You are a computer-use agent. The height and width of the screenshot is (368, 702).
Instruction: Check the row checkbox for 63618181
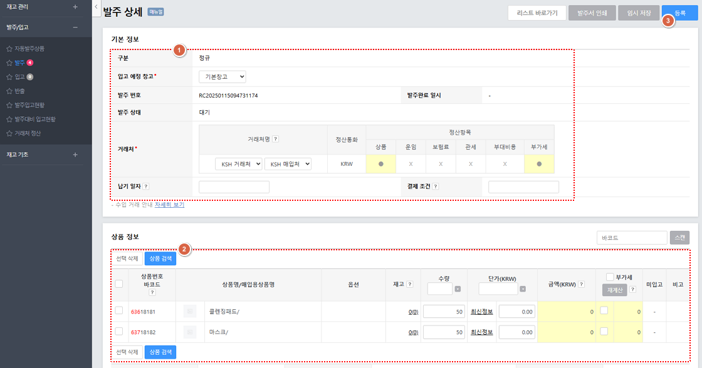pos(118,310)
